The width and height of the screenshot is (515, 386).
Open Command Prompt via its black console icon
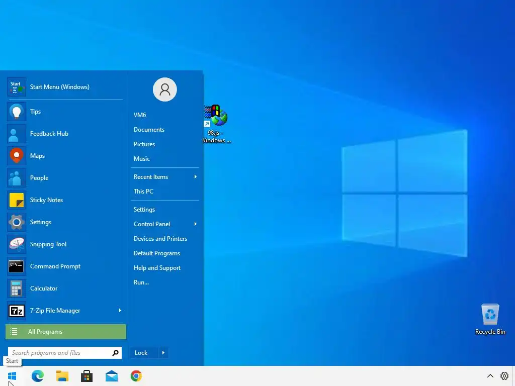[17, 266]
